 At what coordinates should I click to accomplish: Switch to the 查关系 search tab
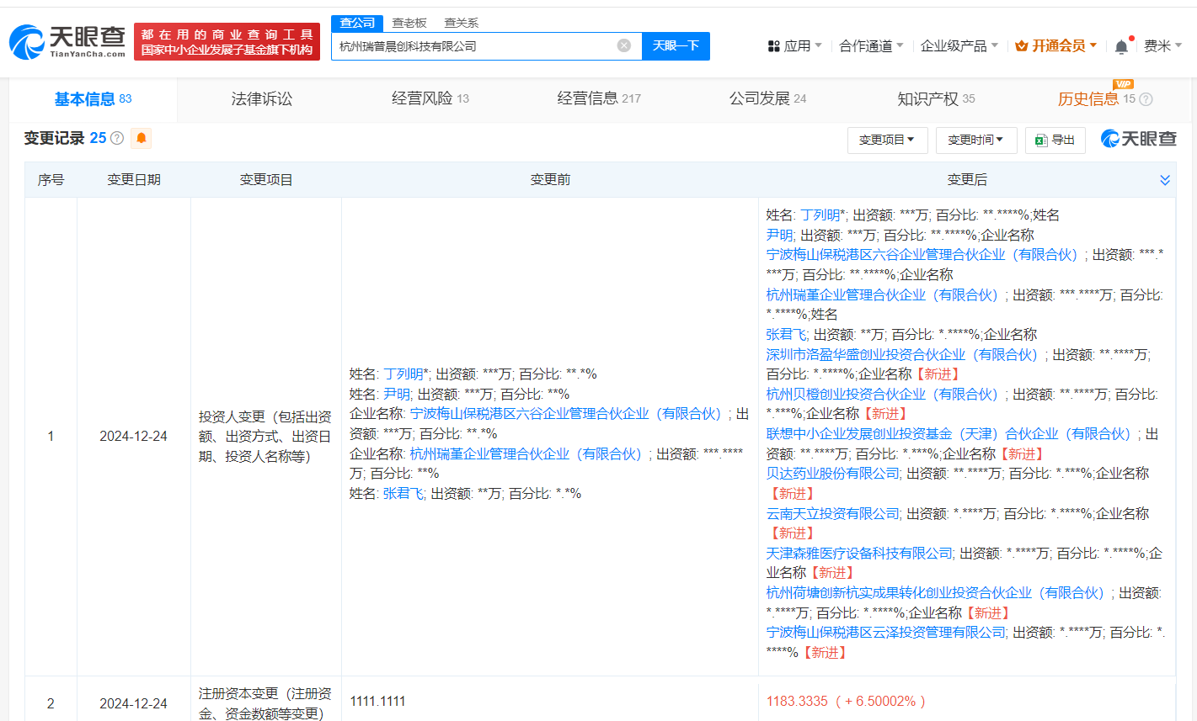462,23
